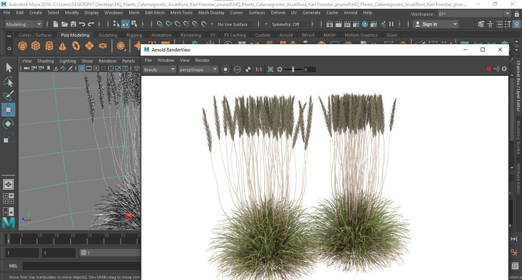
Task: Create a polygon cube from shelf
Action: click(x=36, y=46)
